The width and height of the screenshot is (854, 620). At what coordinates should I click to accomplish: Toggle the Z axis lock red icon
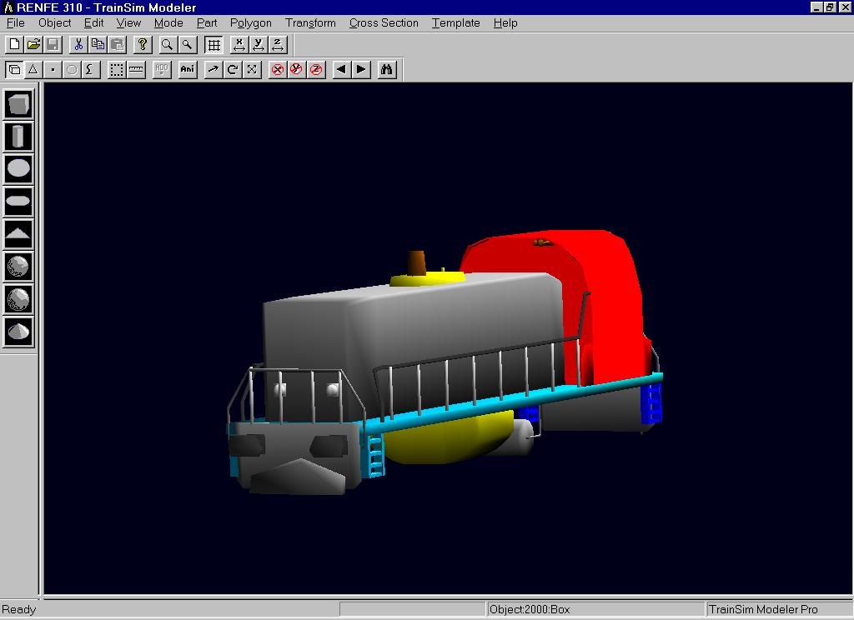[x=316, y=70]
